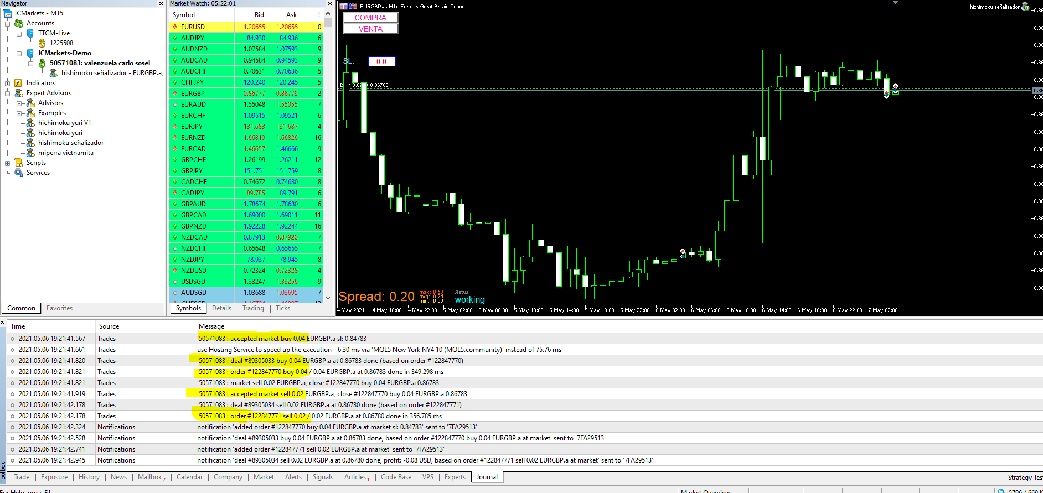
Task: Click the hichimoku yuri V1 expert icon
Action: coord(30,123)
